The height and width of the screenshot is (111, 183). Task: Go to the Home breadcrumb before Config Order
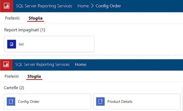tap(83, 6)
